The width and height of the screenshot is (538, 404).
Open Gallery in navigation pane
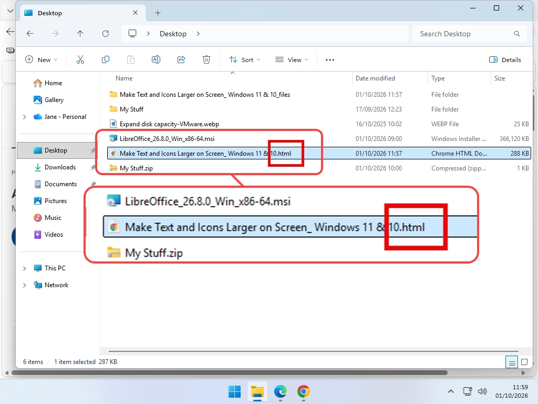point(48,100)
